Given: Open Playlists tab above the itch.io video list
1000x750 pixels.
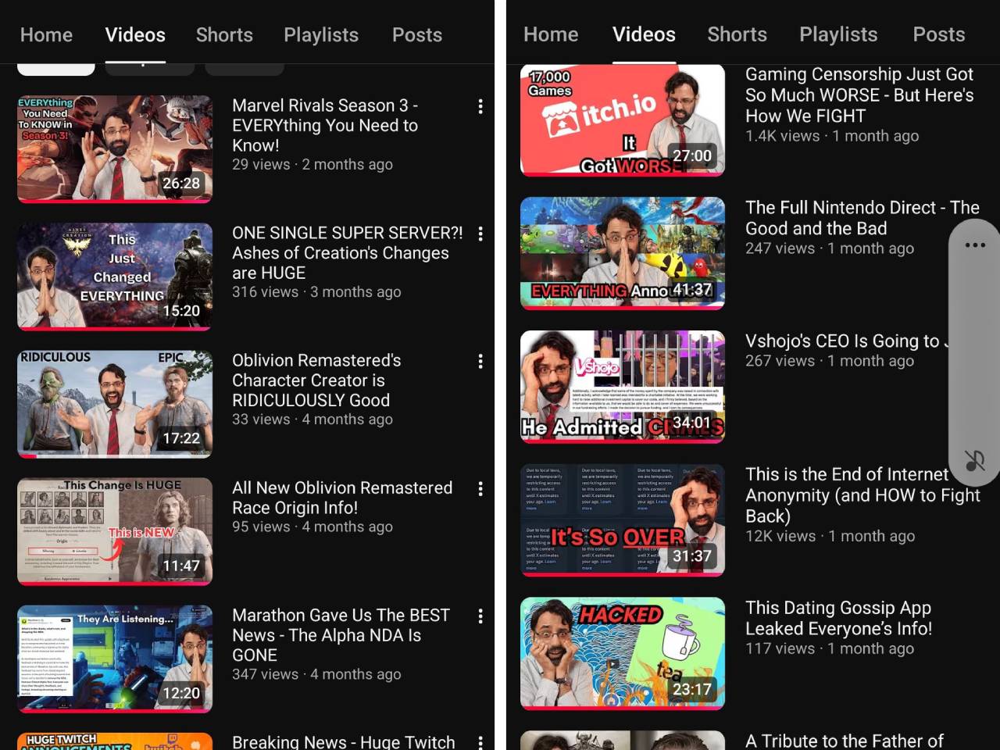Looking at the screenshot, I should [837, 34].
